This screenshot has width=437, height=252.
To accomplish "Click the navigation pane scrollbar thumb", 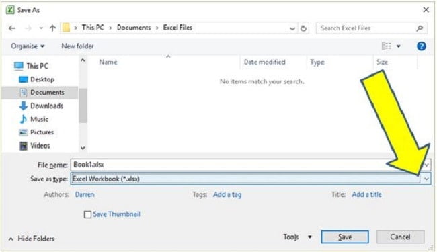I will tap(83, 106).
